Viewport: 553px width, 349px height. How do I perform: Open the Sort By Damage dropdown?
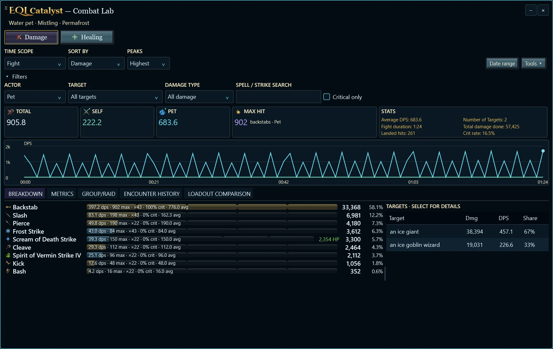point(96,64)
